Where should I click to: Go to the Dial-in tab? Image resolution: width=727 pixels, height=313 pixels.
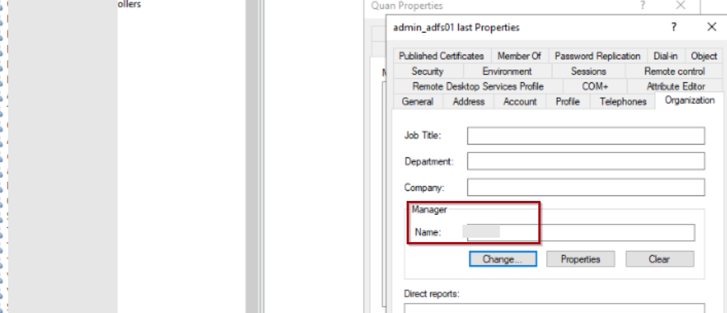click(x=665, y=56)
